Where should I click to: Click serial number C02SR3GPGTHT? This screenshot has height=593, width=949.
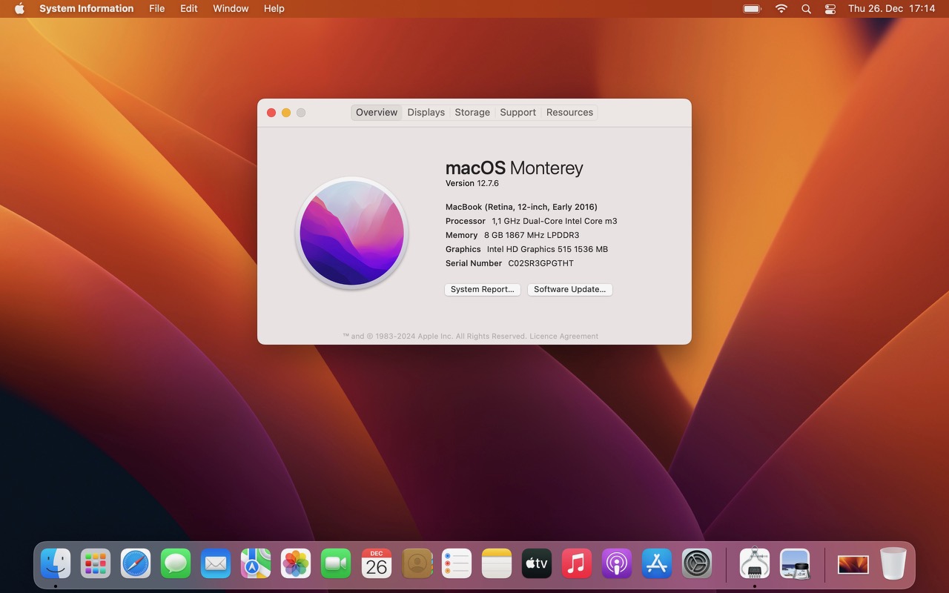[540, 263]
